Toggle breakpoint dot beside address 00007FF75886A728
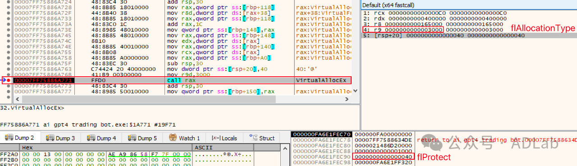Viewport: 577px width, 166px height. (x=9, y=8)
